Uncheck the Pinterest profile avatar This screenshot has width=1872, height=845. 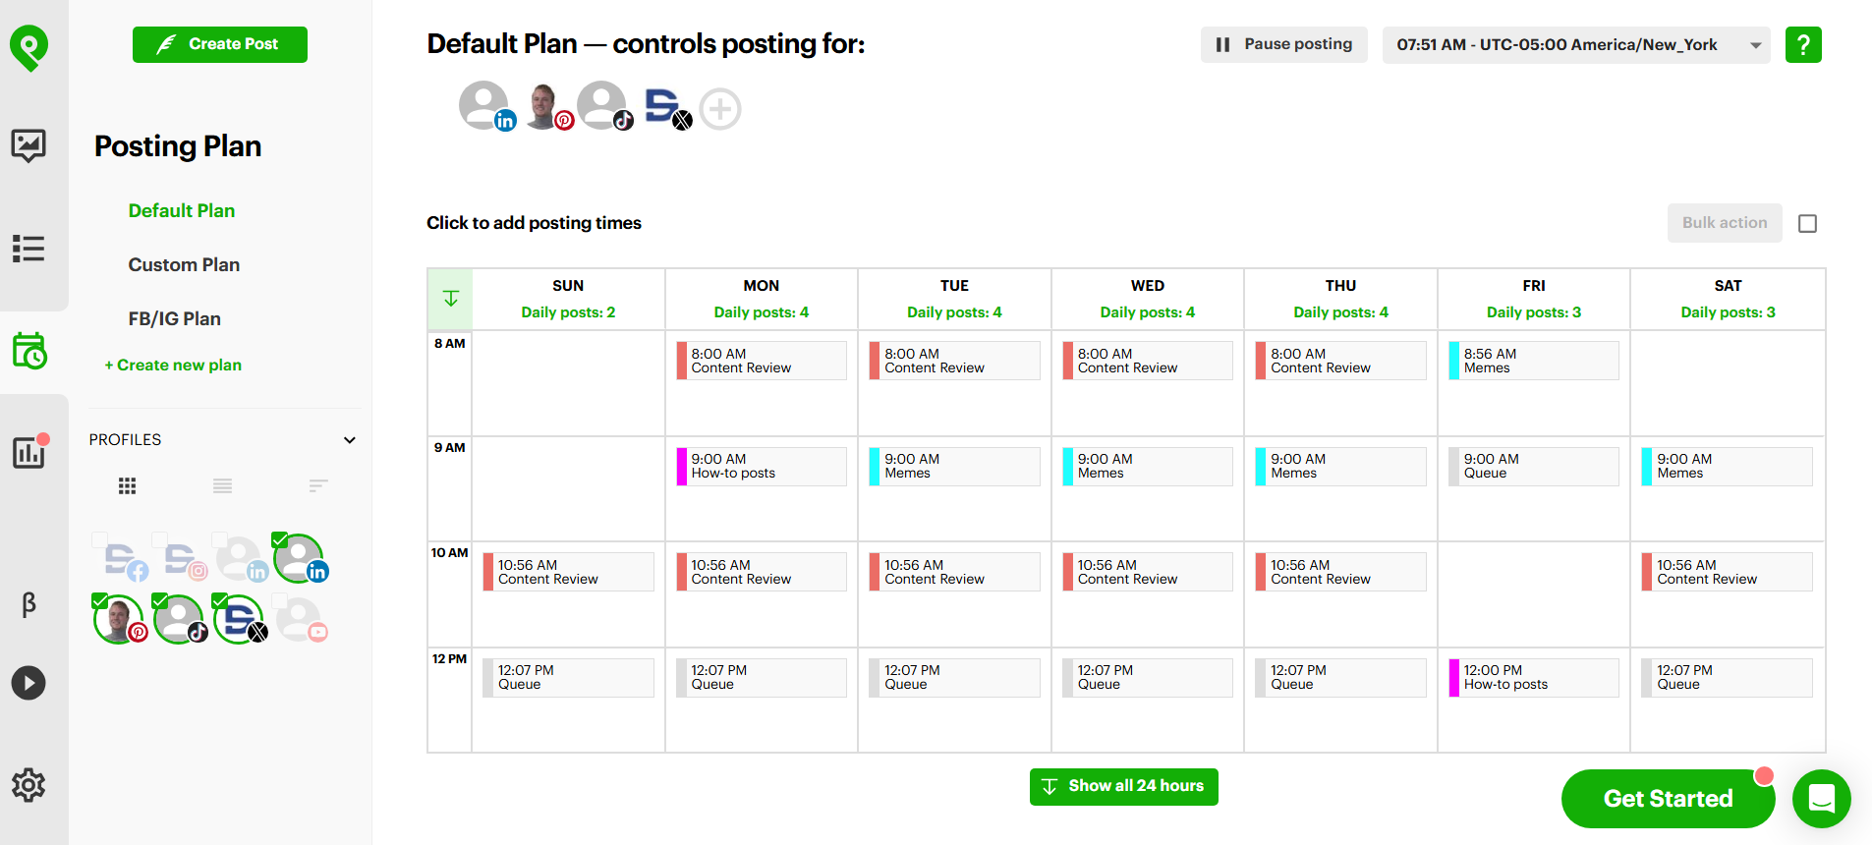pos(119,620)
